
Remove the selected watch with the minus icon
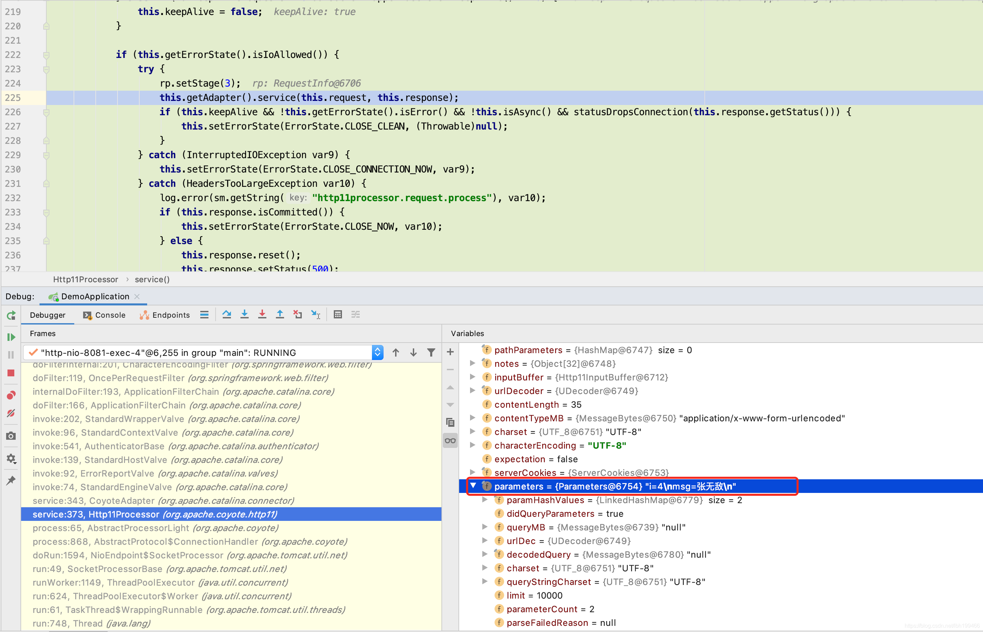(450, 370)
